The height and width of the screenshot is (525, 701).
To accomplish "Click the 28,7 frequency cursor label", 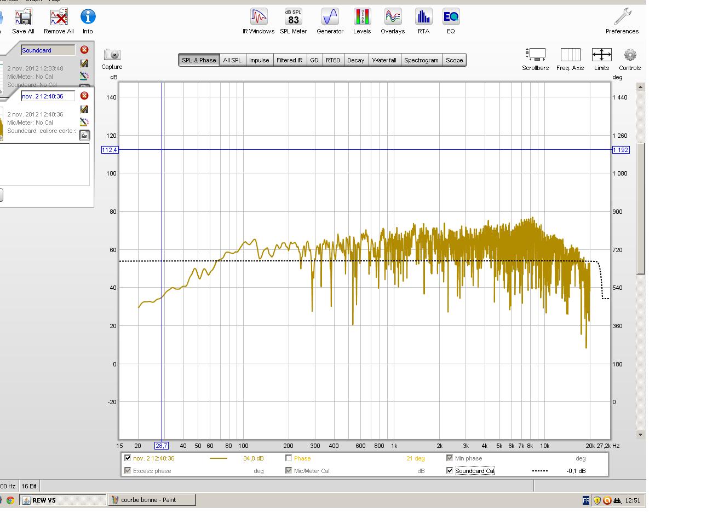I will click(162, 446).
